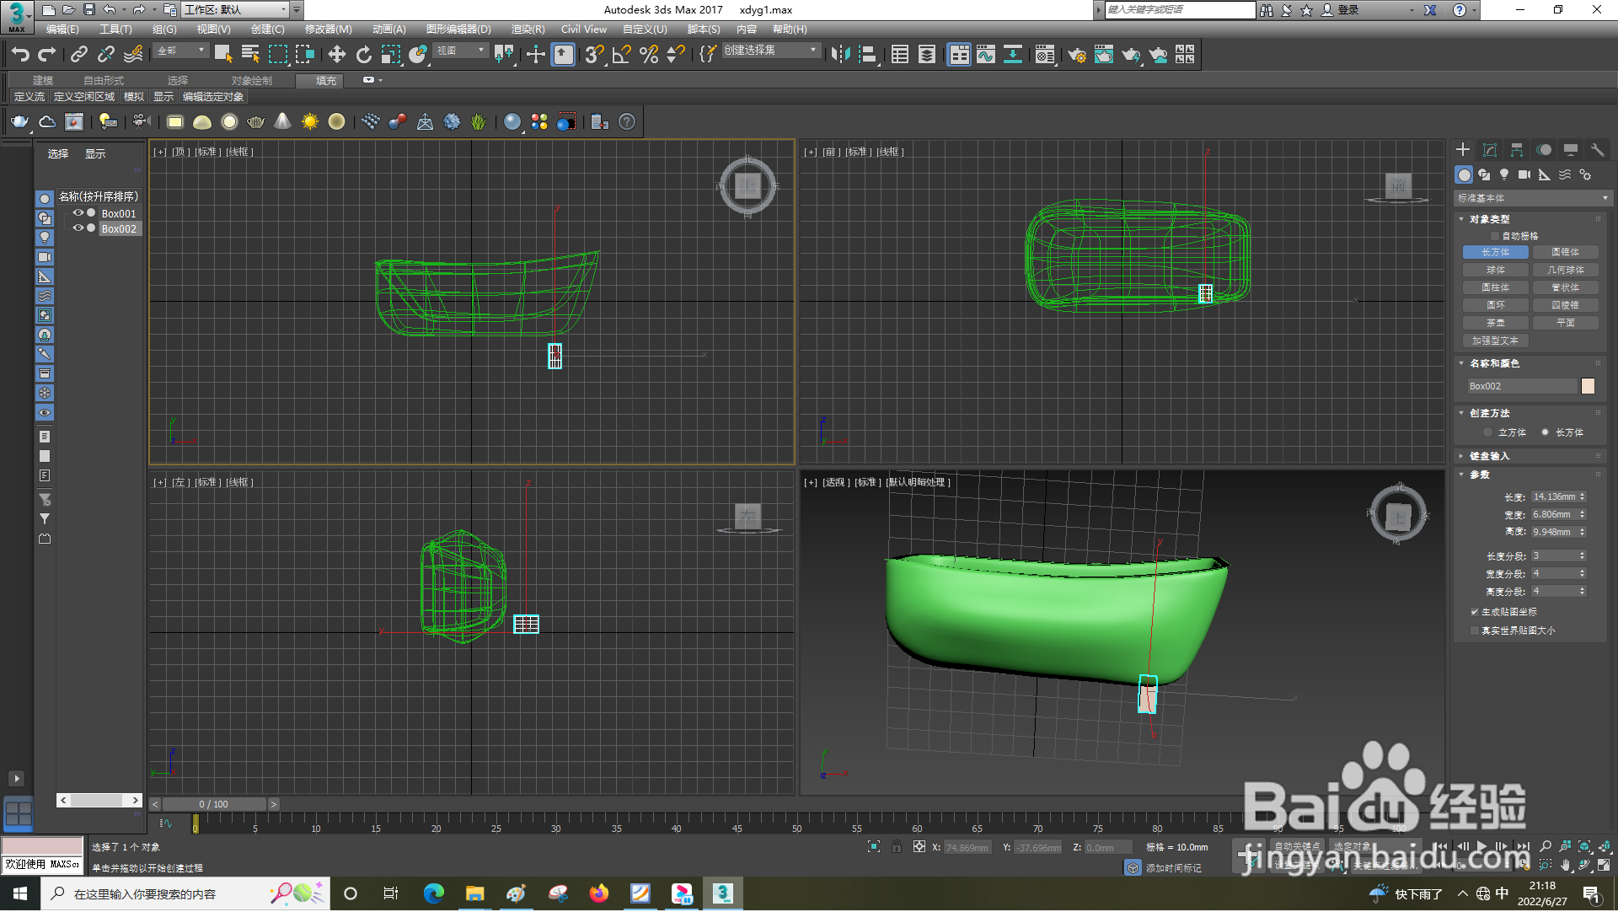Enable the 自动栅格 checkbox
Image resolution: width=1618 pixels, height=912 pixels.
[1496, 236]
